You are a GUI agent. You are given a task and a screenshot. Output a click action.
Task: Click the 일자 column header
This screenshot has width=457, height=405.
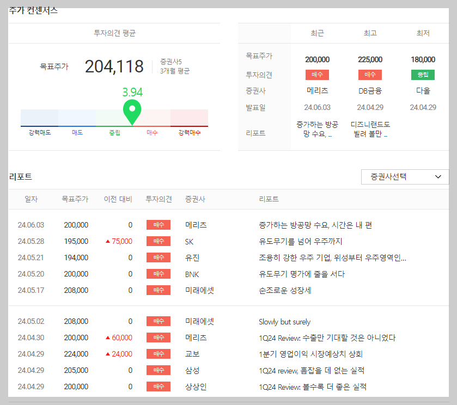pos(31,199)
